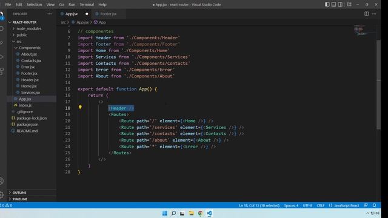Open the Help menu
Screen dimensions: 388x218
(x=102, y=4)
